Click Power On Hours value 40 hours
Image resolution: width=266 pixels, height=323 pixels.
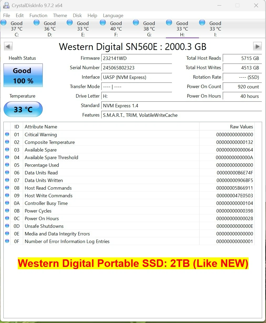[242, 96]
